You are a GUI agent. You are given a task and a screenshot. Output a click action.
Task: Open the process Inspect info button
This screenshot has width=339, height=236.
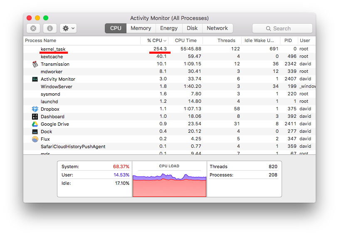[50, 28]
